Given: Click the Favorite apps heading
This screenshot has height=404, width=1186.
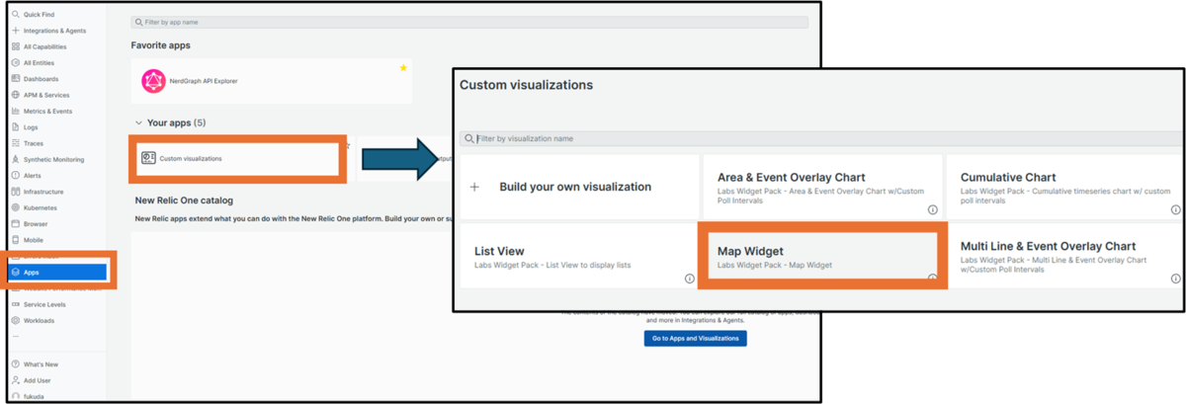Looking at the screenshot, I should click(160, 45).
